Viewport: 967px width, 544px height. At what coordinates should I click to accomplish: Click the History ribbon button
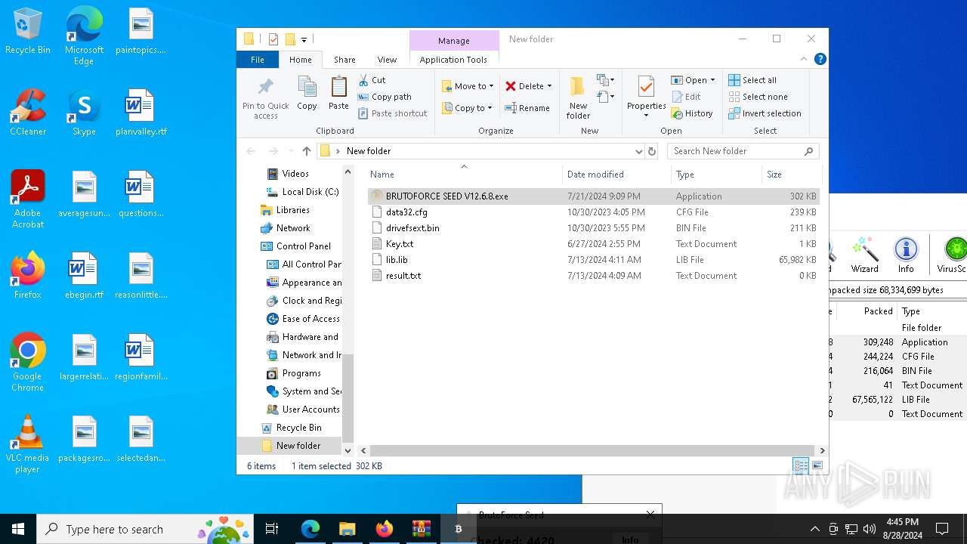click(x=692, y=113)
